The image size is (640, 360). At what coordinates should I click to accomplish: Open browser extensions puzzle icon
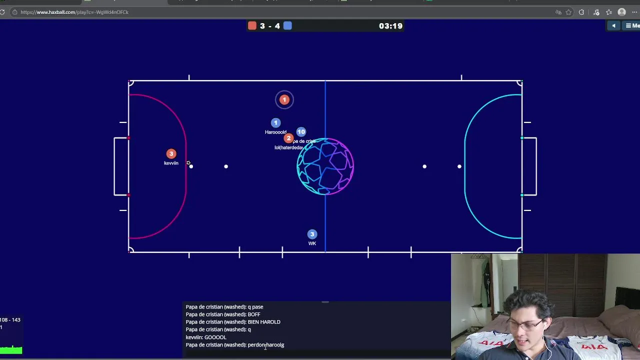(581, 12)
